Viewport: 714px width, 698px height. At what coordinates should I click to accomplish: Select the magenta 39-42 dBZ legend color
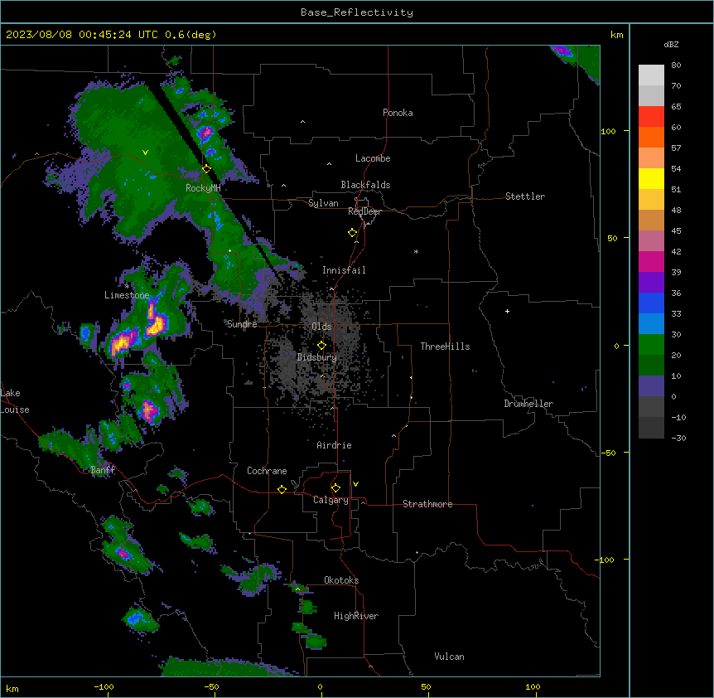(651, 261)
